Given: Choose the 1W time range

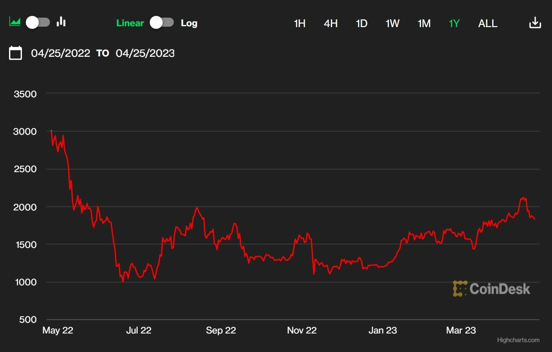Looking at the screenshot, I should (392, 23).
